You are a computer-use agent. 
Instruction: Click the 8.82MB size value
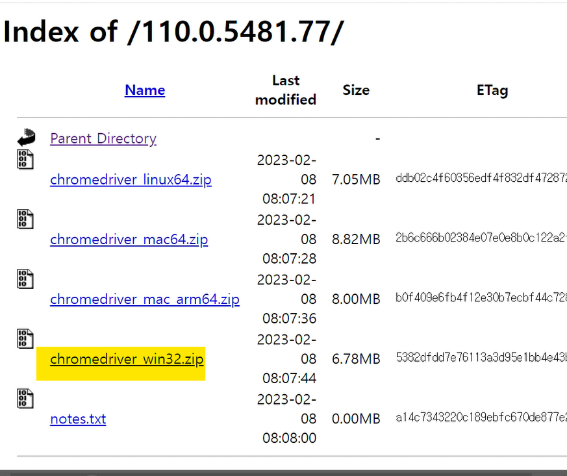pos(356,239)
